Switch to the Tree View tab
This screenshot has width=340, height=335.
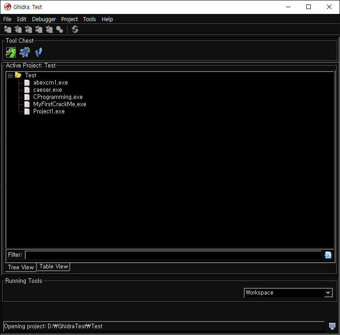(x=21, y=267)
